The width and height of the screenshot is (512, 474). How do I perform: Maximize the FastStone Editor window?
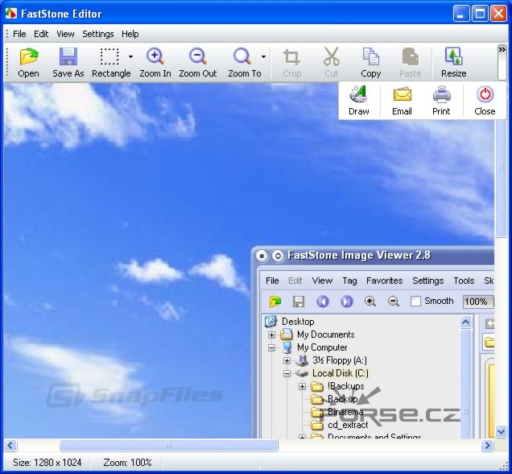[480, 14]
